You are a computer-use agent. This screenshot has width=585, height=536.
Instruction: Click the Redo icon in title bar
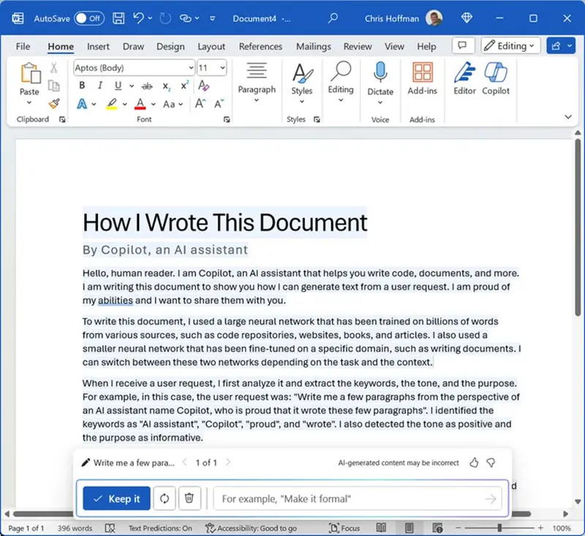pos(165,18)
